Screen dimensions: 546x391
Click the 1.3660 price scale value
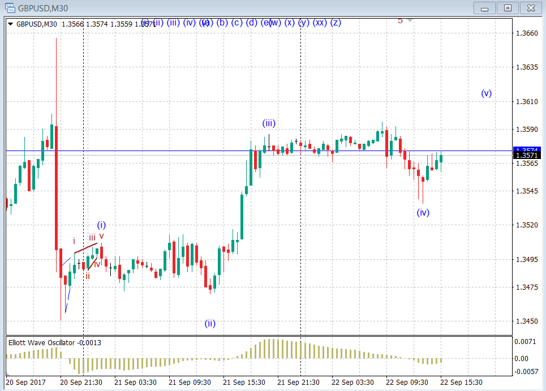(527, 33)
